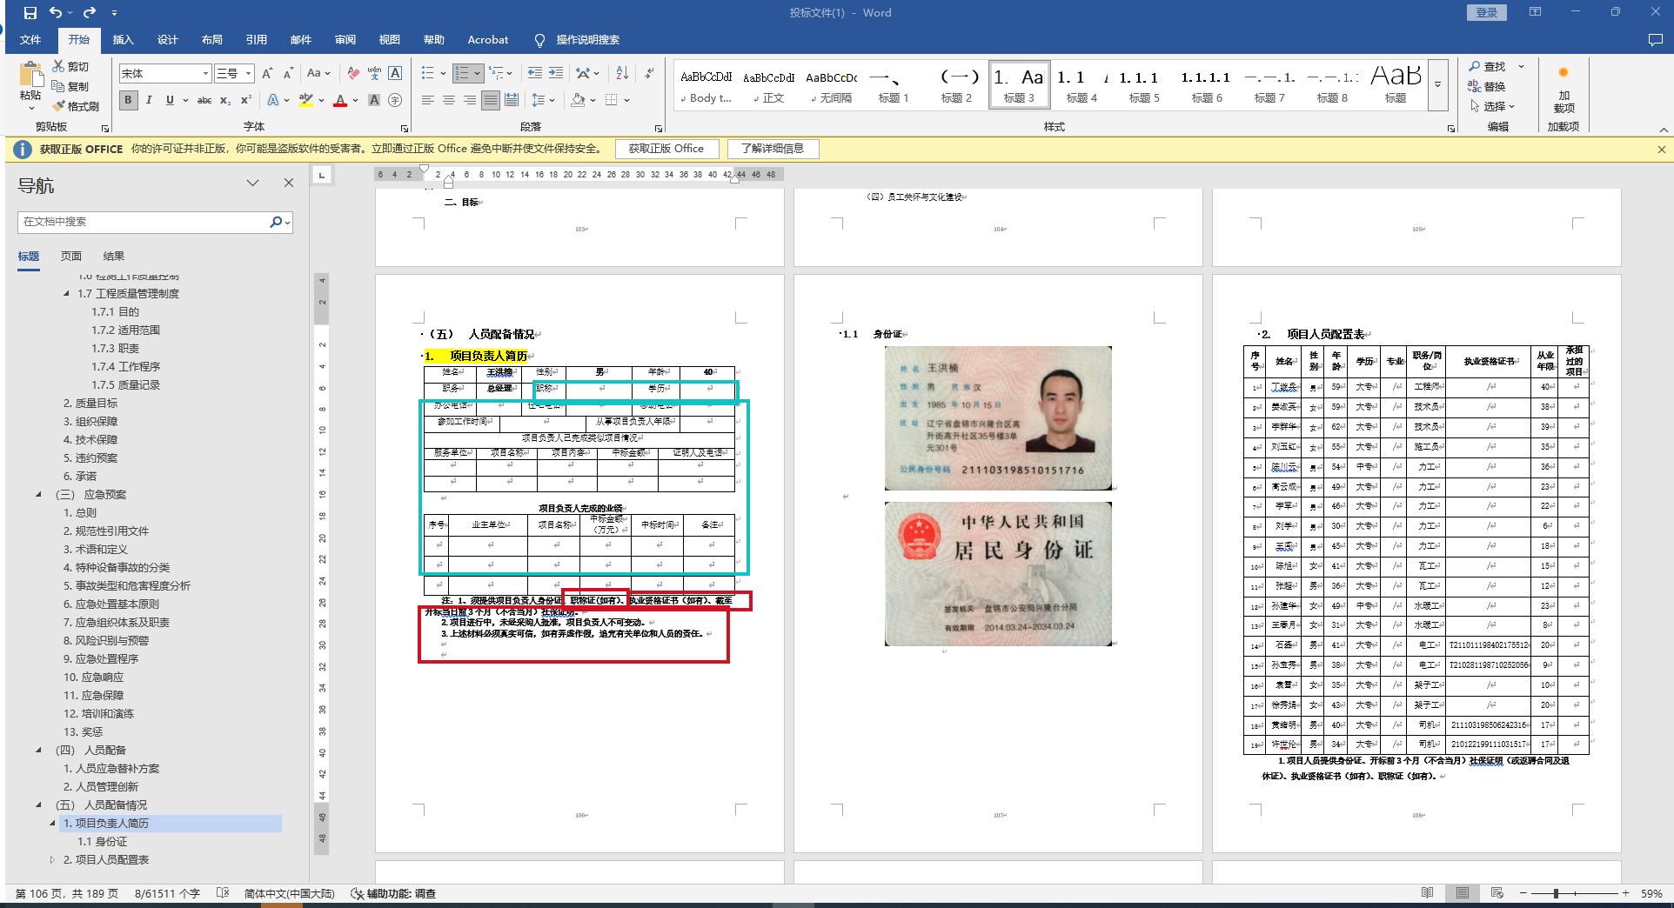Open the comments pane icon below the window controls
This screenshot has width=1674, height=908.
coord(1656,40)
